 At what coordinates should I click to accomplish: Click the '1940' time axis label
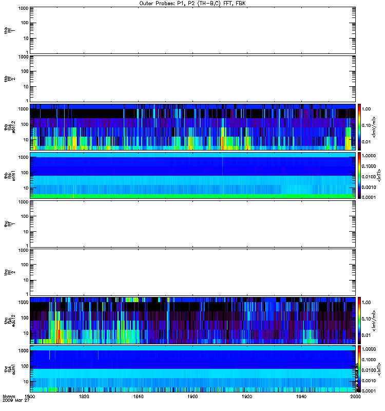point(301,396)
